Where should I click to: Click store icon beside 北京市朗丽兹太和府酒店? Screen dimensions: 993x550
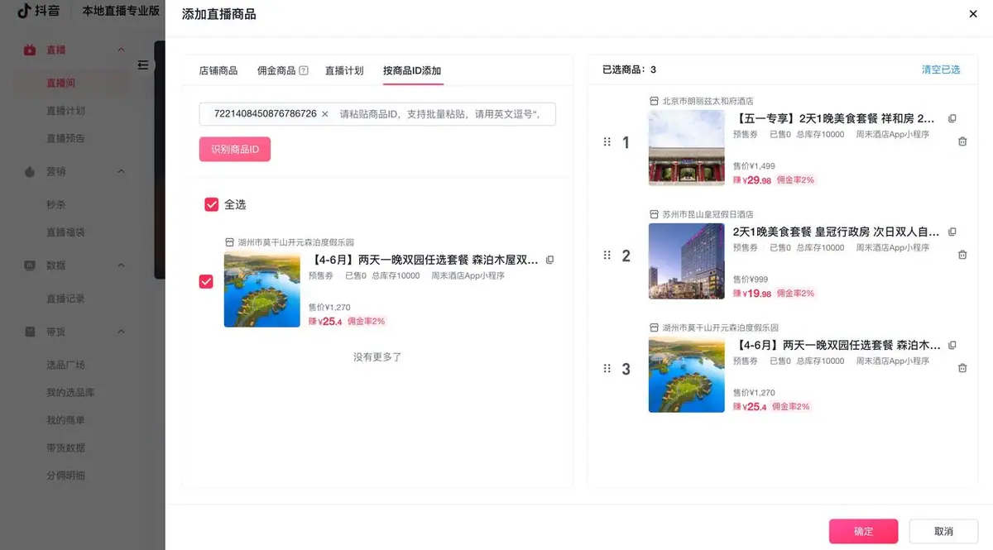(654, 101)
